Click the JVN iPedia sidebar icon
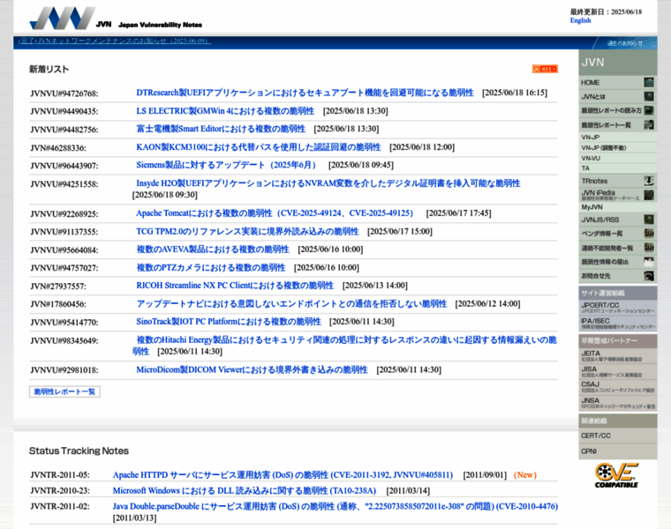Image resolution: width=671 pixels, height=529 pixels. click(649, 195)
